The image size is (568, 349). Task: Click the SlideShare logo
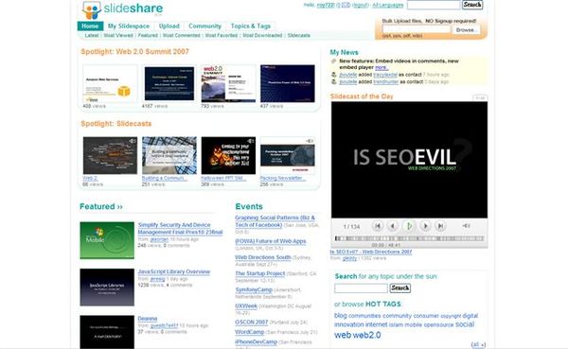click(122, 9)
